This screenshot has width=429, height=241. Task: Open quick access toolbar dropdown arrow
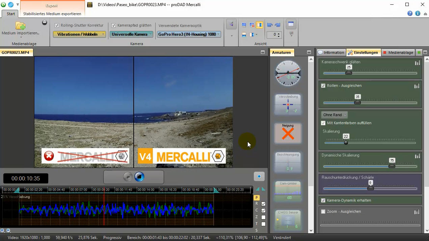[18, 5]
